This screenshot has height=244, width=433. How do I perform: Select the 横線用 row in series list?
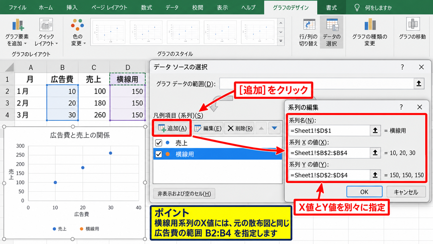(218, 154)
